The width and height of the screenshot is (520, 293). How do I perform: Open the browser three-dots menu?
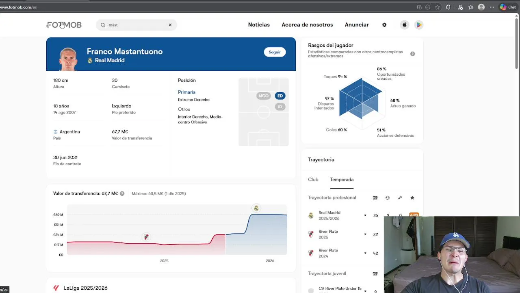492,7
